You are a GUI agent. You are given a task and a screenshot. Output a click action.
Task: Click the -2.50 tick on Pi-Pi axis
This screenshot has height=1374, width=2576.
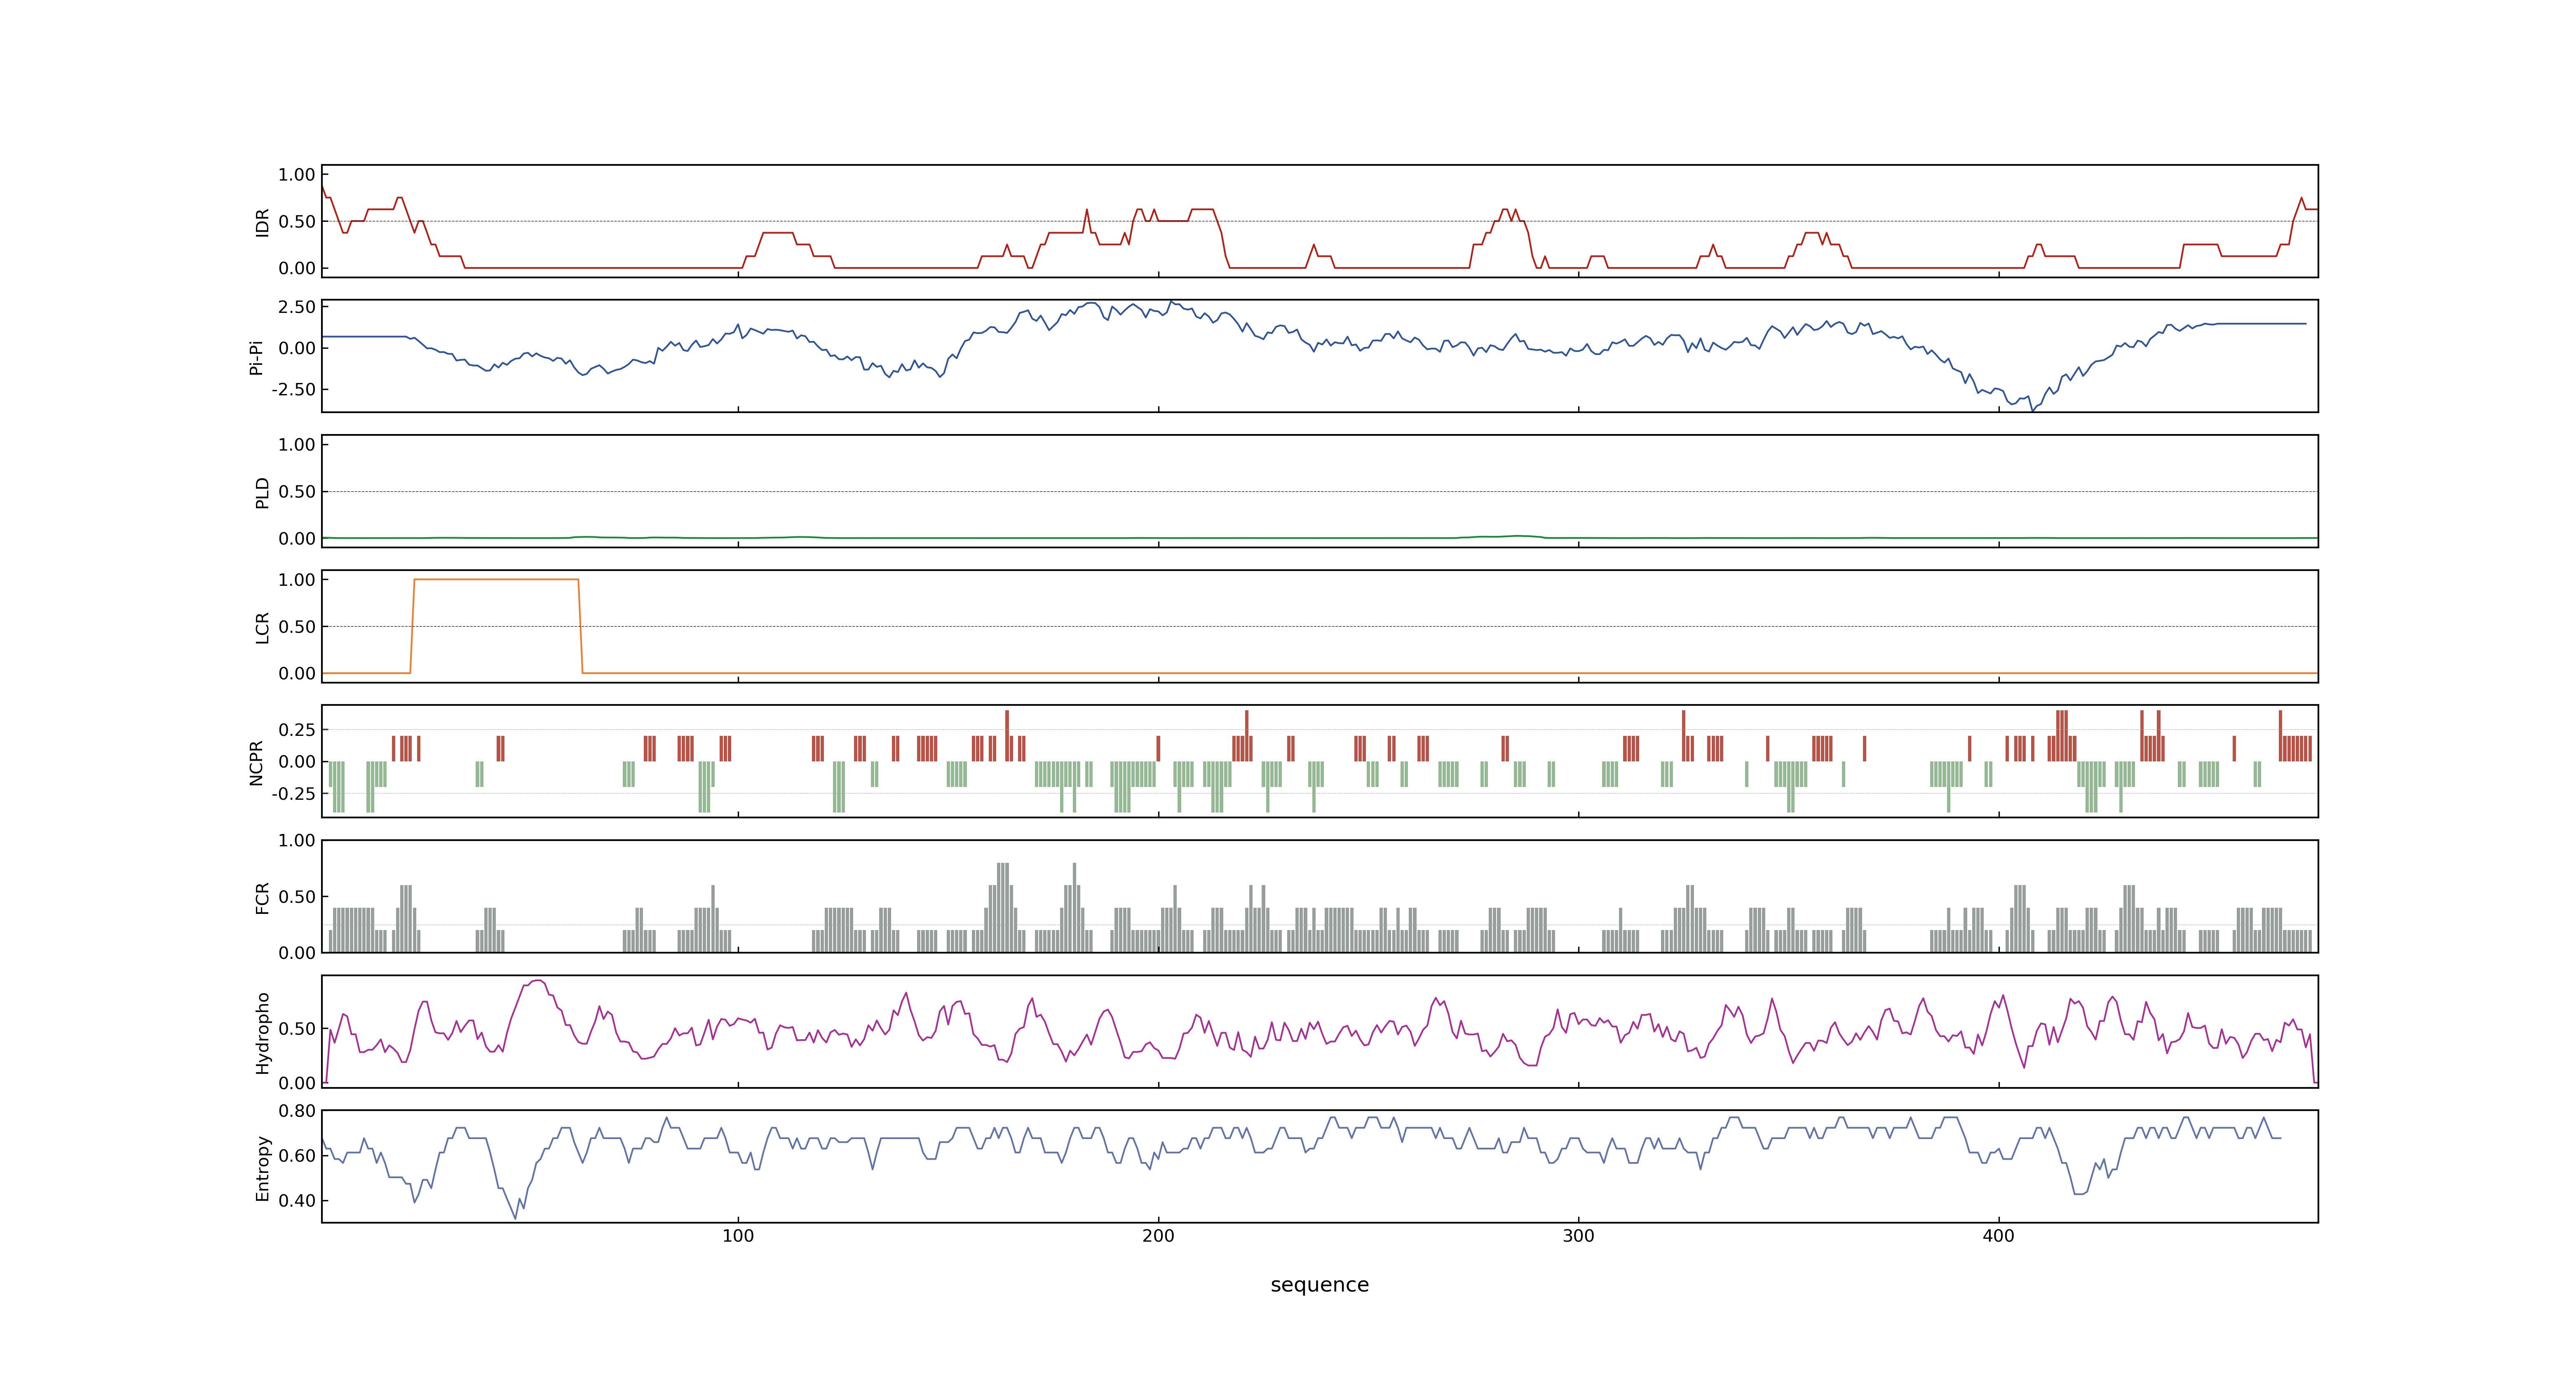pyautogui.click(x=293, y=389)
